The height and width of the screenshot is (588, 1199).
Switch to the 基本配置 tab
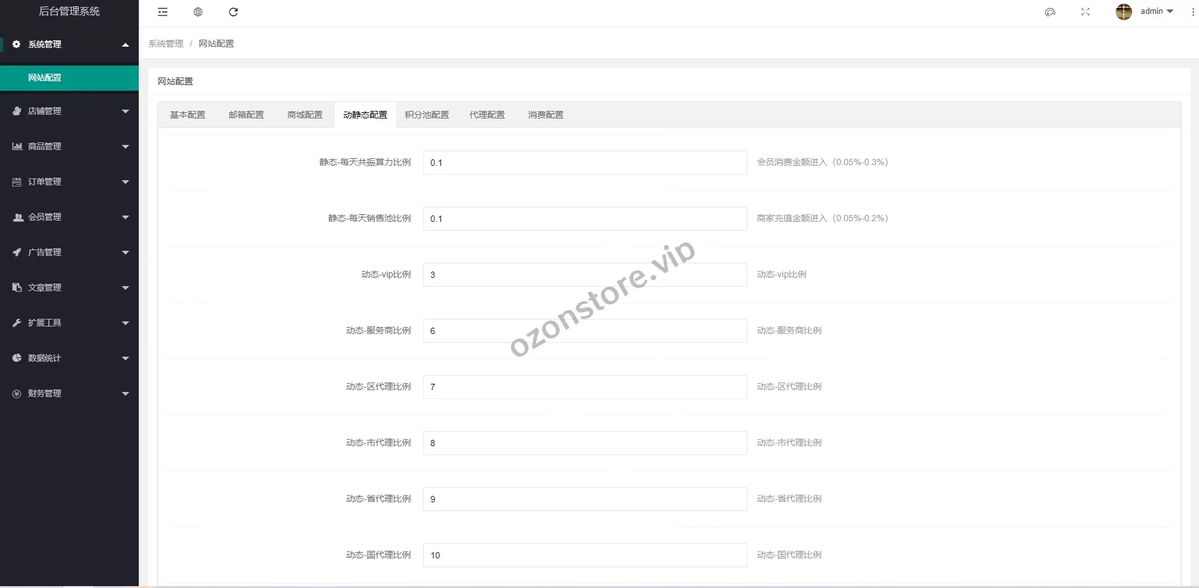point(187,115)
